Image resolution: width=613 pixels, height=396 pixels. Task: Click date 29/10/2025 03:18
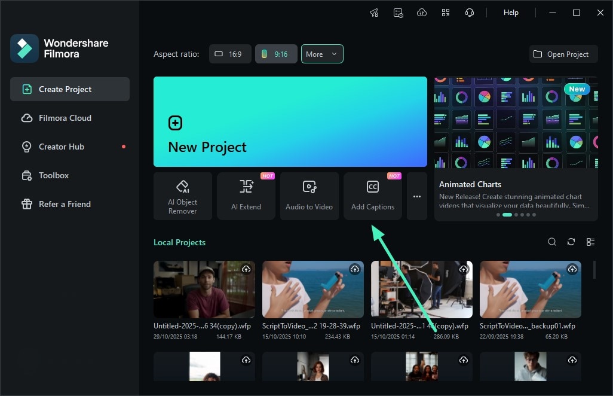[175, 337]
